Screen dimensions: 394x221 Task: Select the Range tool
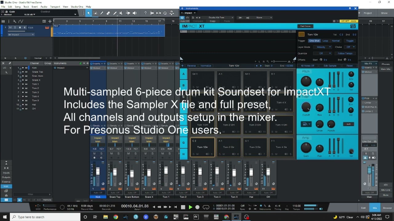tap(95, 13)
